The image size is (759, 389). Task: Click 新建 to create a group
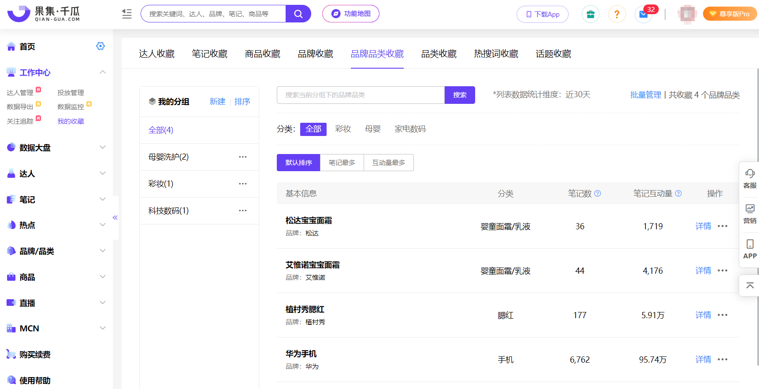(218, 102)
